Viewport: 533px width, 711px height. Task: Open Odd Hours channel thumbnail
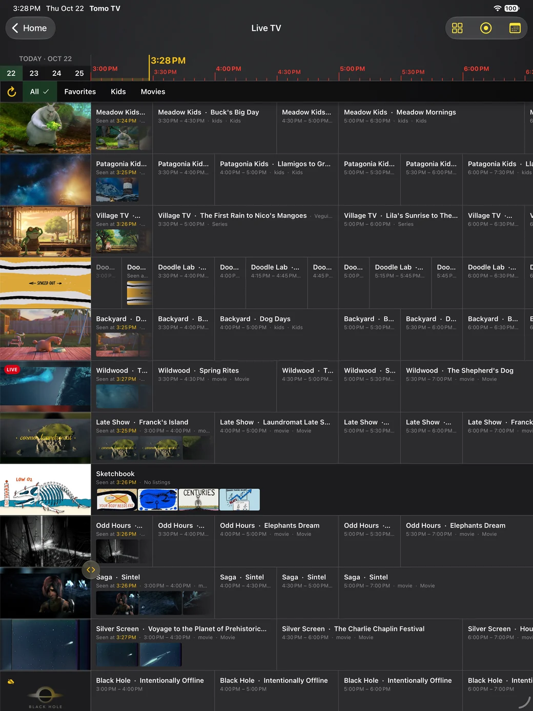point(46,542)
